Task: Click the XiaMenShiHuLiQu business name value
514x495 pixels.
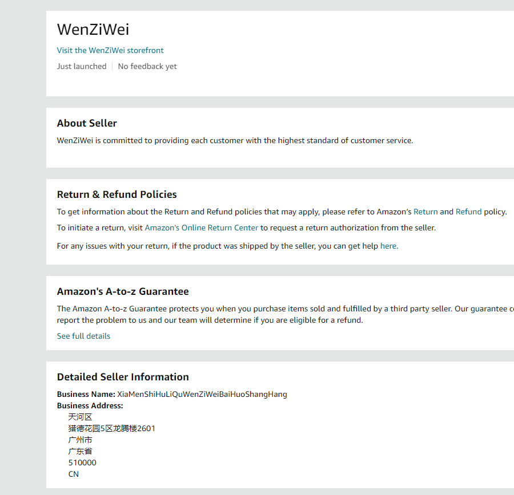Action: point(202,394)
